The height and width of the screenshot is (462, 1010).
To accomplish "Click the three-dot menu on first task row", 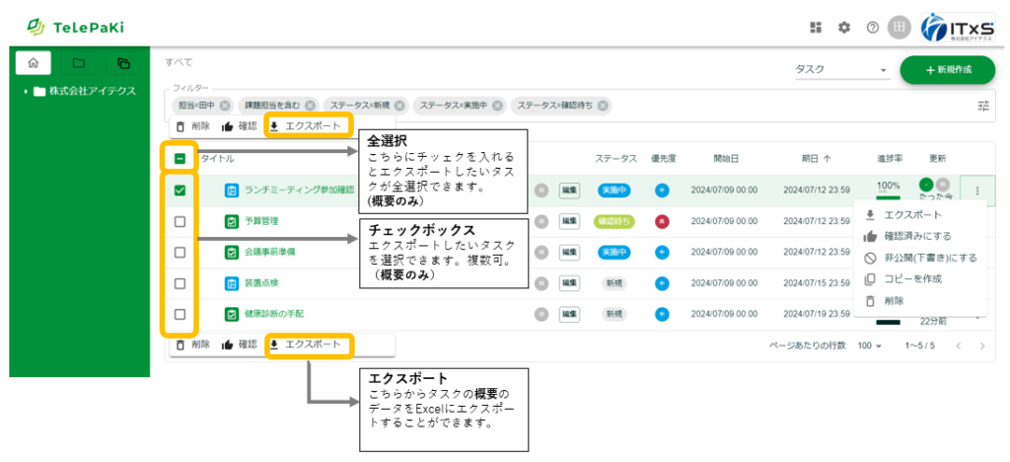I will (976, 191).
